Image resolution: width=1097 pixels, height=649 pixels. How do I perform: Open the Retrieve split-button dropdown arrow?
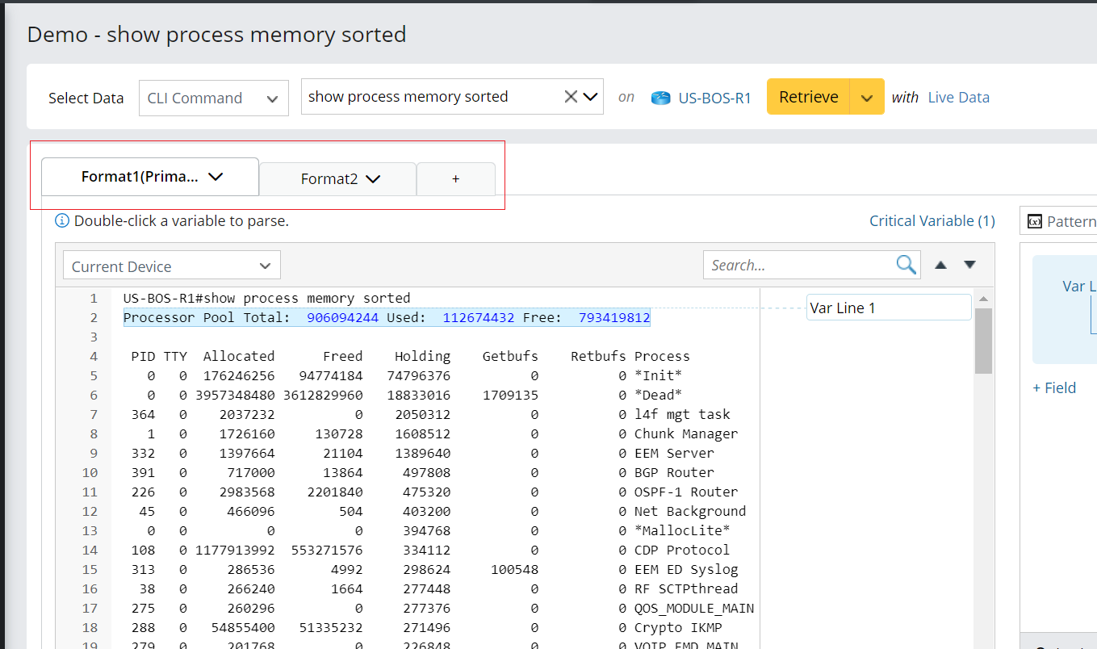(869, 96)
